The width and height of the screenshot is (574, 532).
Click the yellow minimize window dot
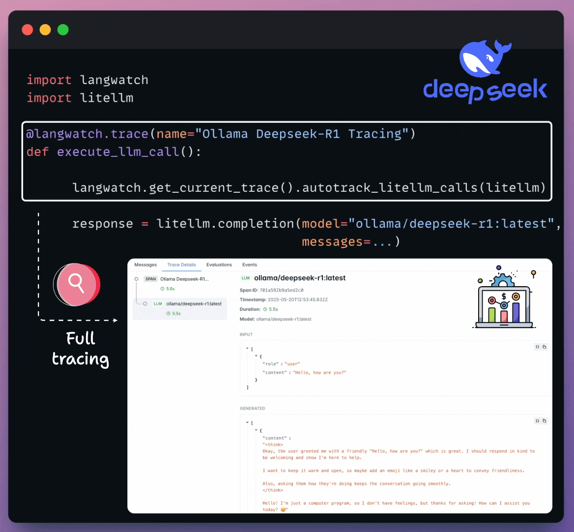(x=45, y=30)
